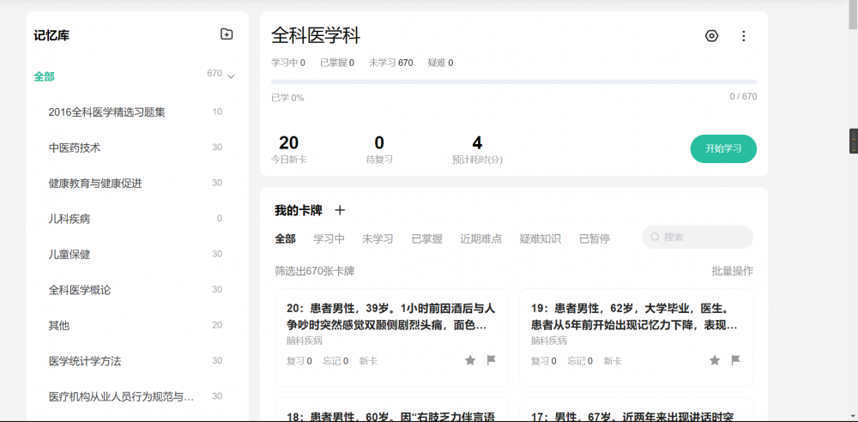Click the magnifier icon in the search box

[x=655, y=237]
